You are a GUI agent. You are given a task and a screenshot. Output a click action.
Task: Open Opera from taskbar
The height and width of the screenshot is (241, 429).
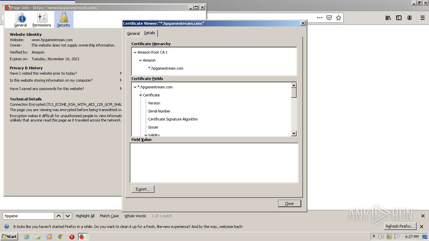[x=72, y=237]
